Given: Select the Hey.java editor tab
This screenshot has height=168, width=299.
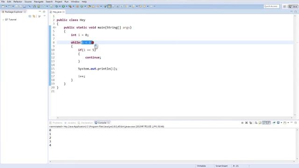Looking at the screenshot, I should click(57, 12).
